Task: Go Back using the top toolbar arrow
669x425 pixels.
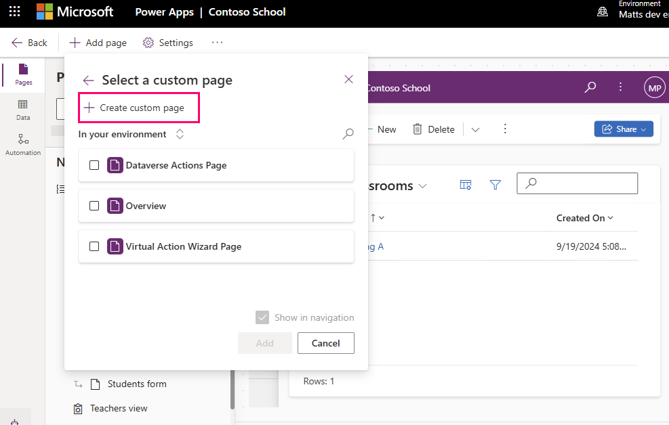Action: [x=29, y=43]
